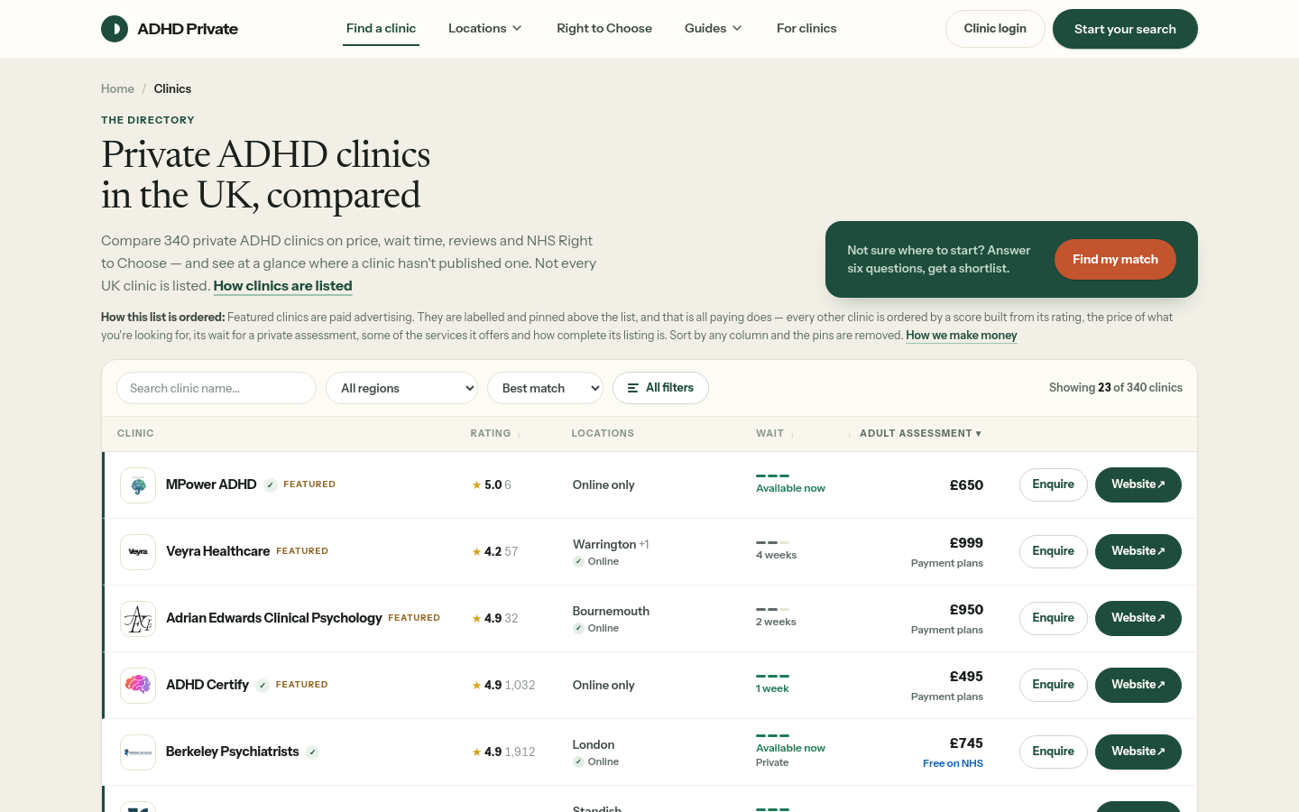Sort by the Rating column arrows
The height and width of the screenshot is (812, 1299).
tap(519, 435)
